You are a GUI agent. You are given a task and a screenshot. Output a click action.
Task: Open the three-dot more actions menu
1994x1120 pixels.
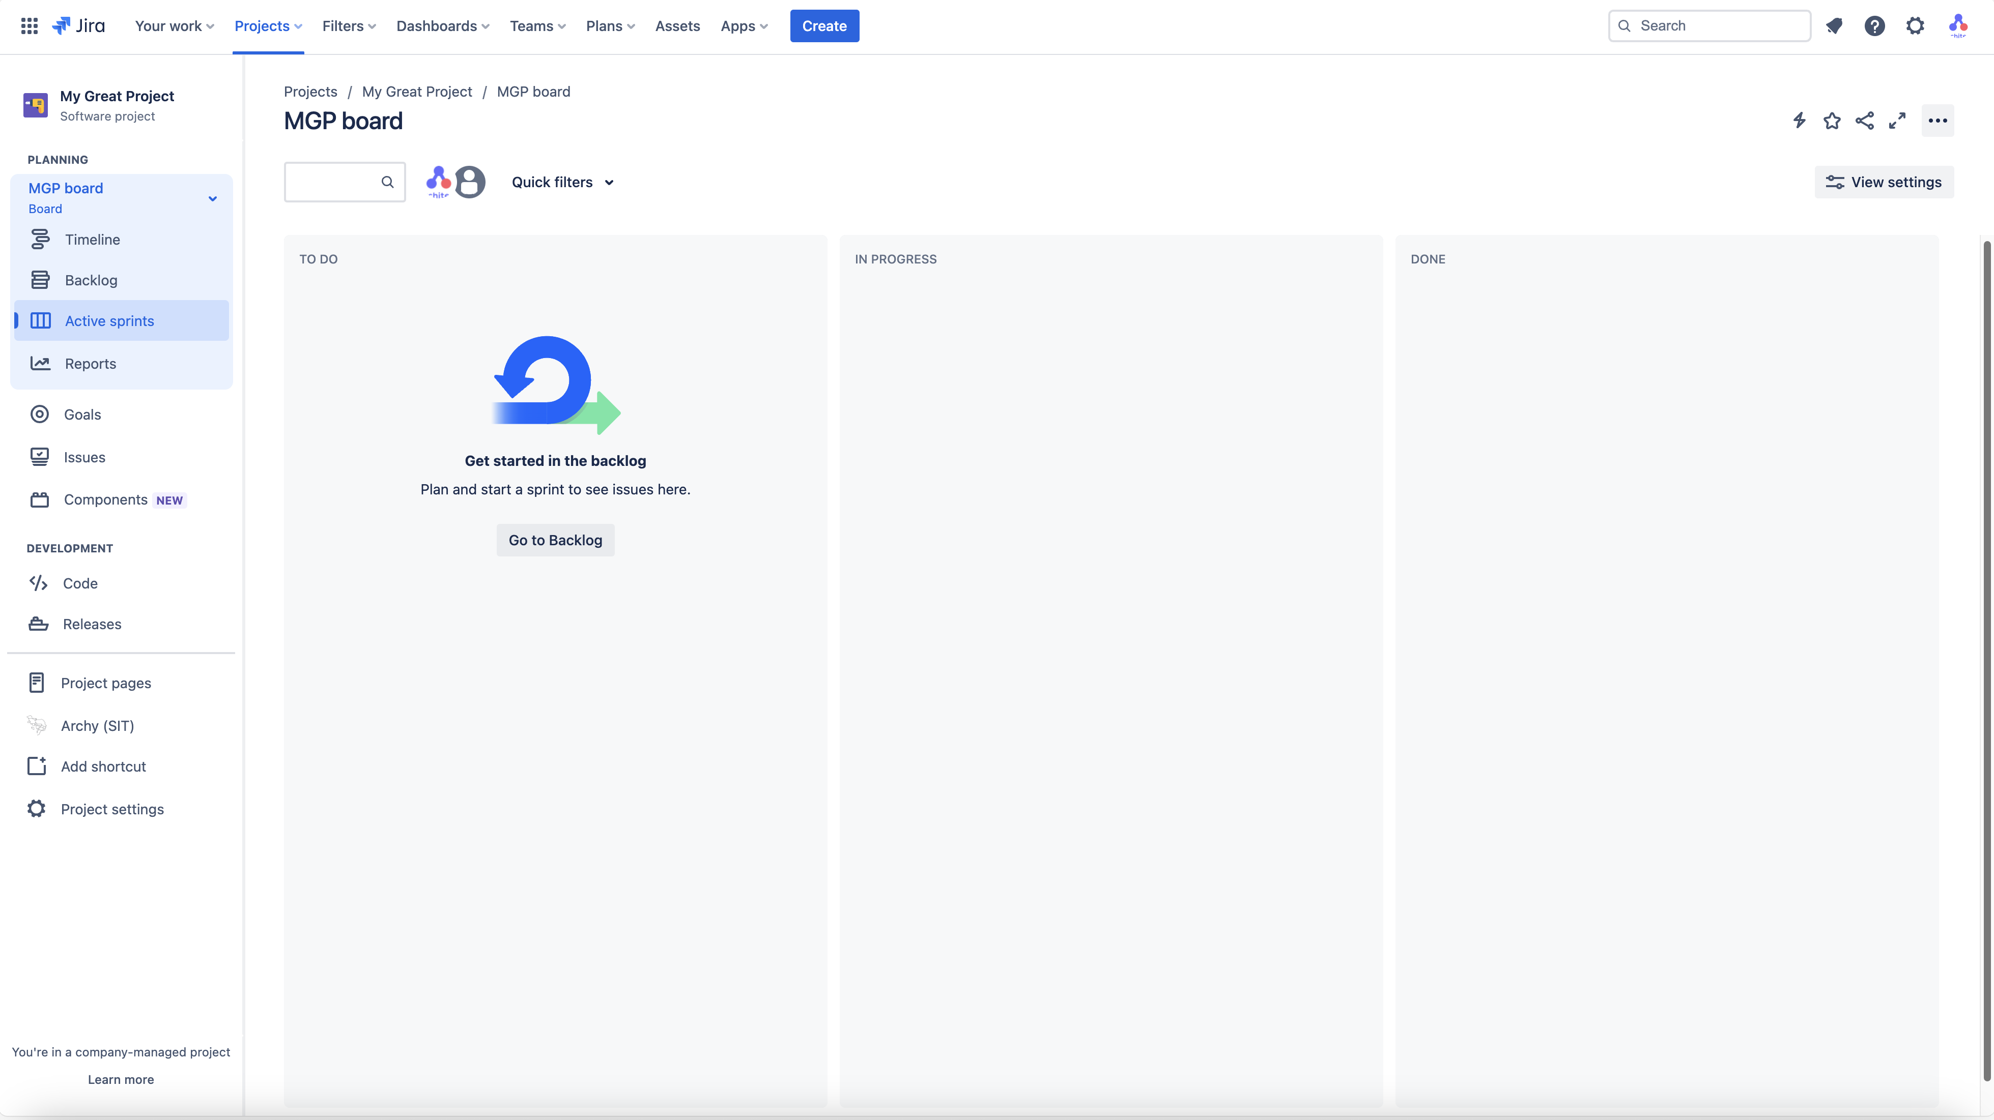(1936, 120)
